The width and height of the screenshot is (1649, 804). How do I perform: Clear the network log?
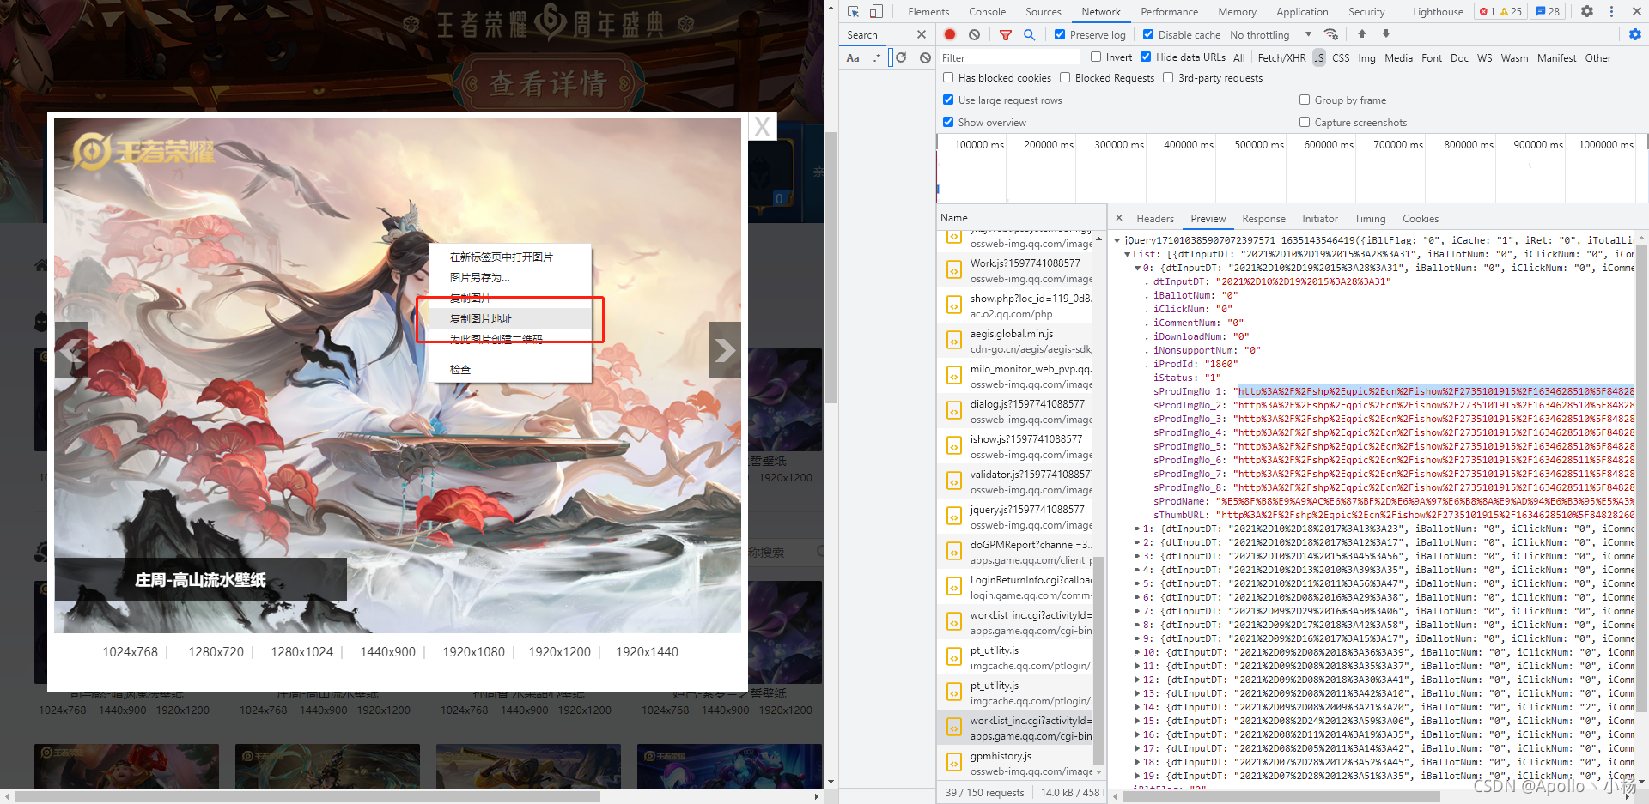[974, 34]
